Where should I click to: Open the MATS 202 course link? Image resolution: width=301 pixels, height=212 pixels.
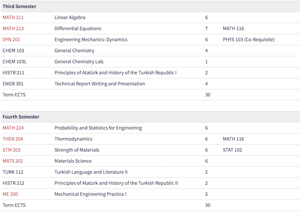[x=13, y=161]
